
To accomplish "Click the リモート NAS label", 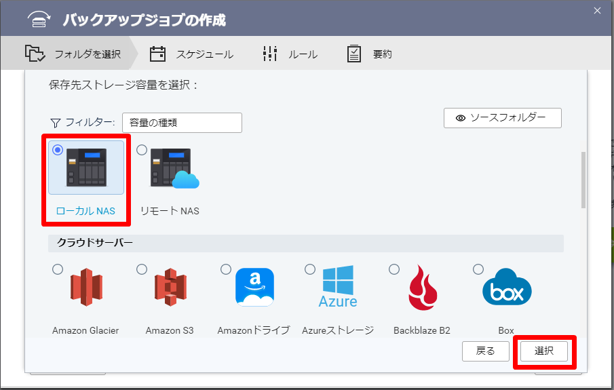I will click(x=170, y=211).
